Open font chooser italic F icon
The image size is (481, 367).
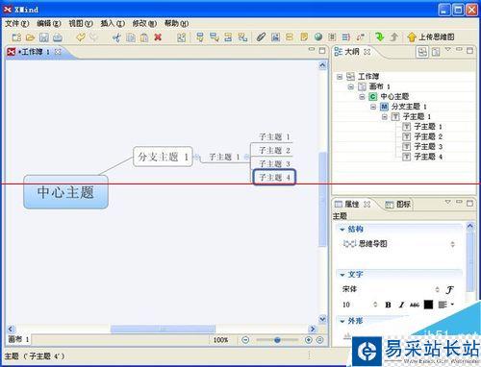[449, 290]
